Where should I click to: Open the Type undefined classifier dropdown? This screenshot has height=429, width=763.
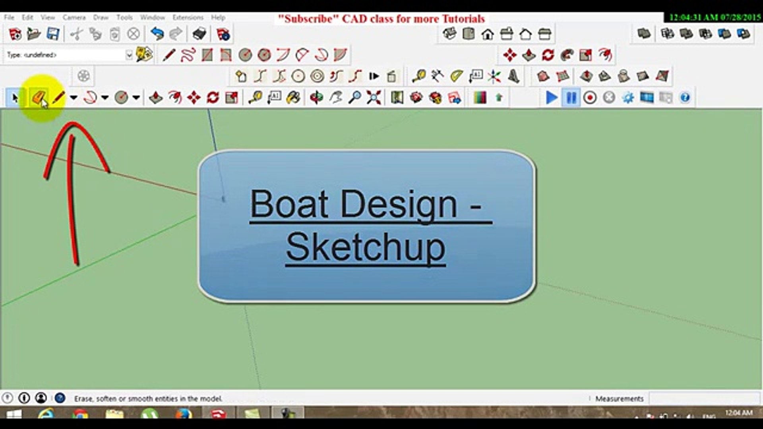tap(130, 55)
